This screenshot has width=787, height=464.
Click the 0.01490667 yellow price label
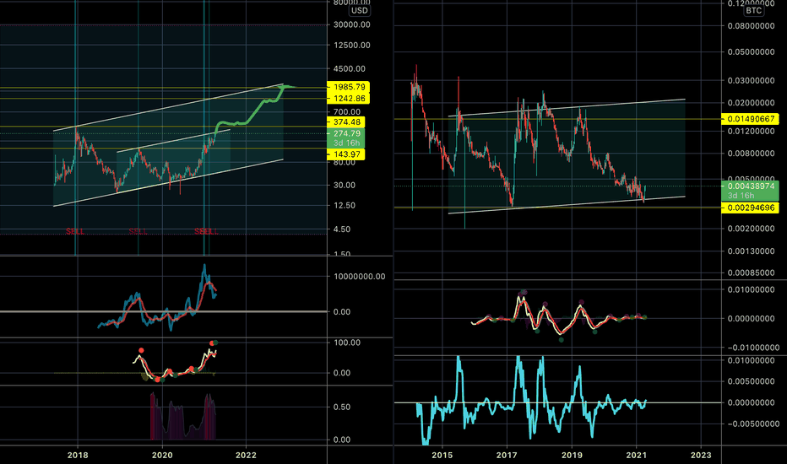coord(750,119)
